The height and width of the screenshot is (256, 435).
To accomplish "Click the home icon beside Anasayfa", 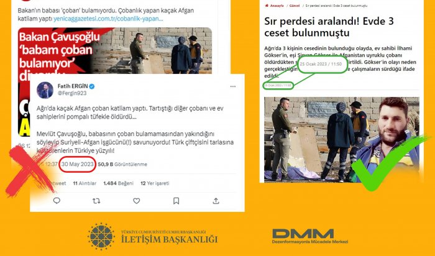I will point(267,6).
